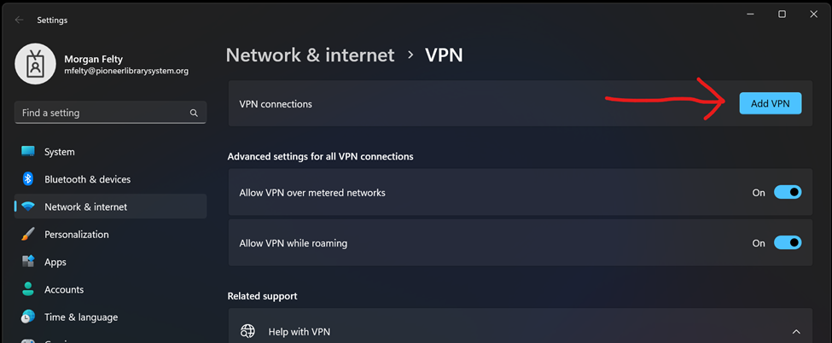Image resolution: width=832 pixels, height=343 pixels.
Task: Maximize the Settings window
Action: 782,15
